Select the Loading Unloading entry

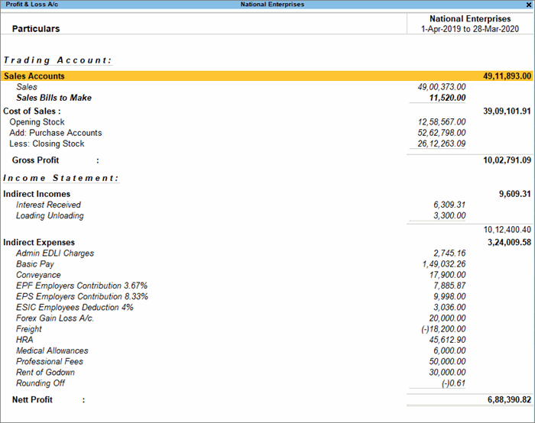50,215
